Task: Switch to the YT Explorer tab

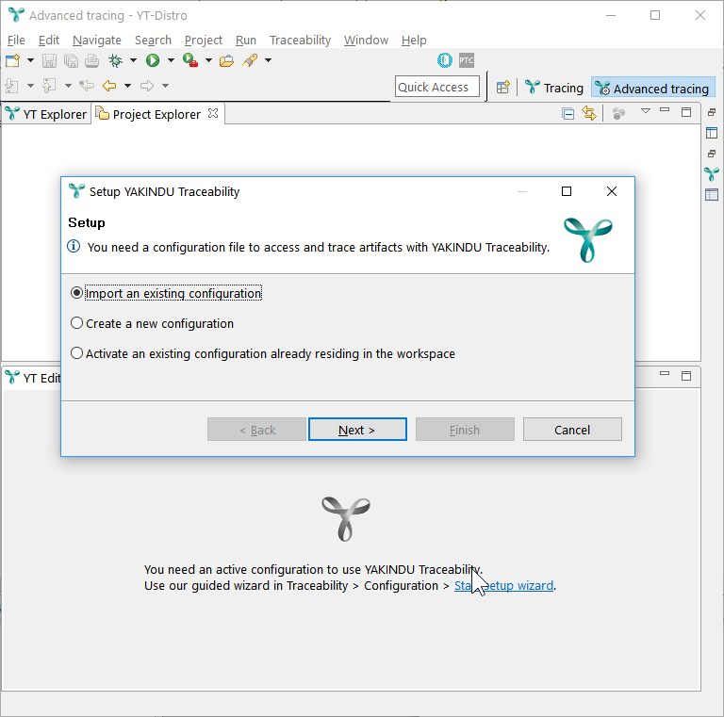Action: click(47, 114)
